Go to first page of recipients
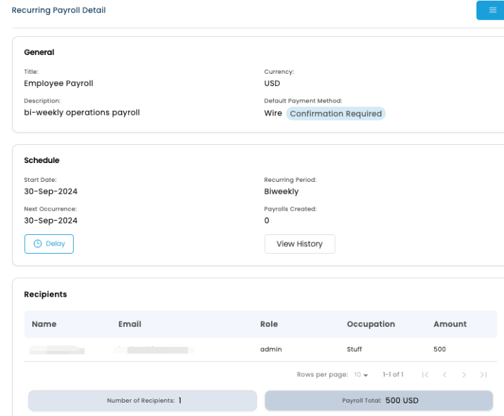Viewport: 504px width, 416px height. pos(425,374)
